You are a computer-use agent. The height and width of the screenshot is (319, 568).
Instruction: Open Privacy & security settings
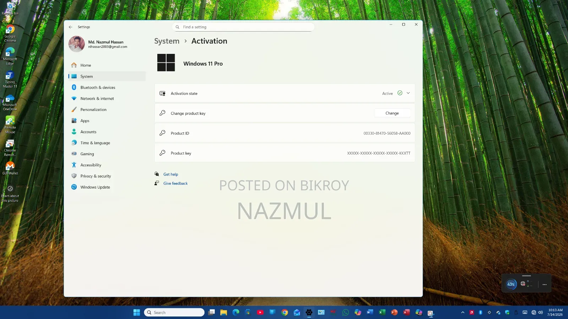[x=107, y=176]
